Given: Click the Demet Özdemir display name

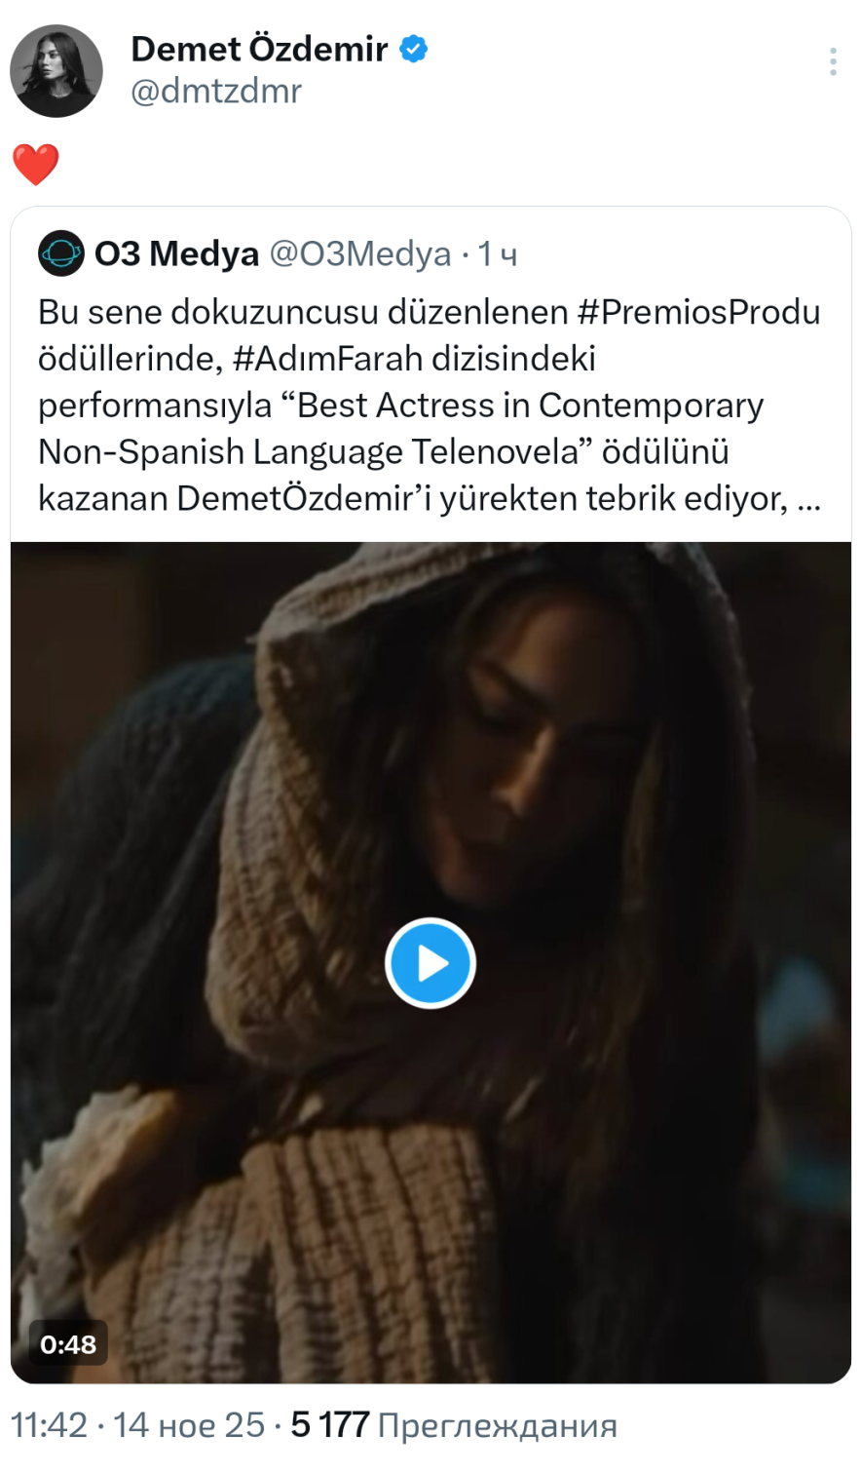Looking at the screenshot, I should tap(259, 48).
